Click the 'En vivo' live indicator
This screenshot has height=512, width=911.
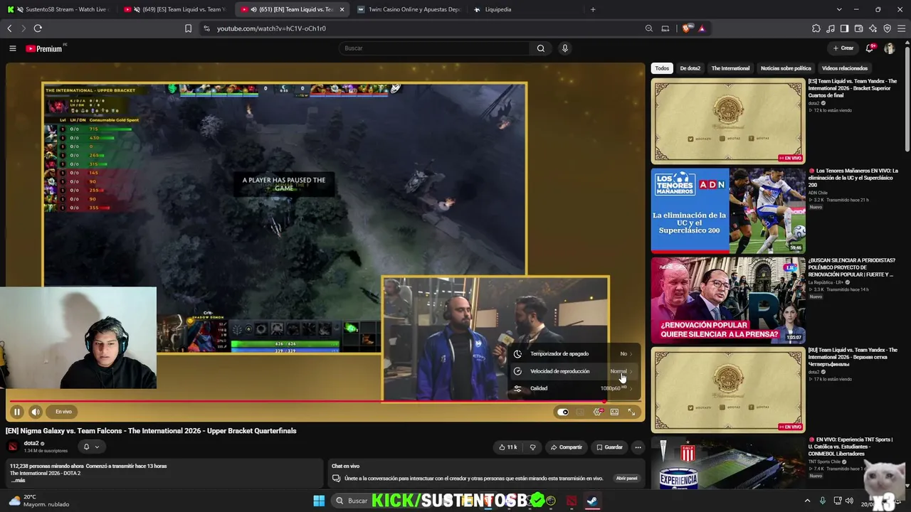[63, 412]
